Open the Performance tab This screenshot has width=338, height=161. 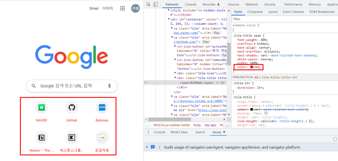[293, 4]
